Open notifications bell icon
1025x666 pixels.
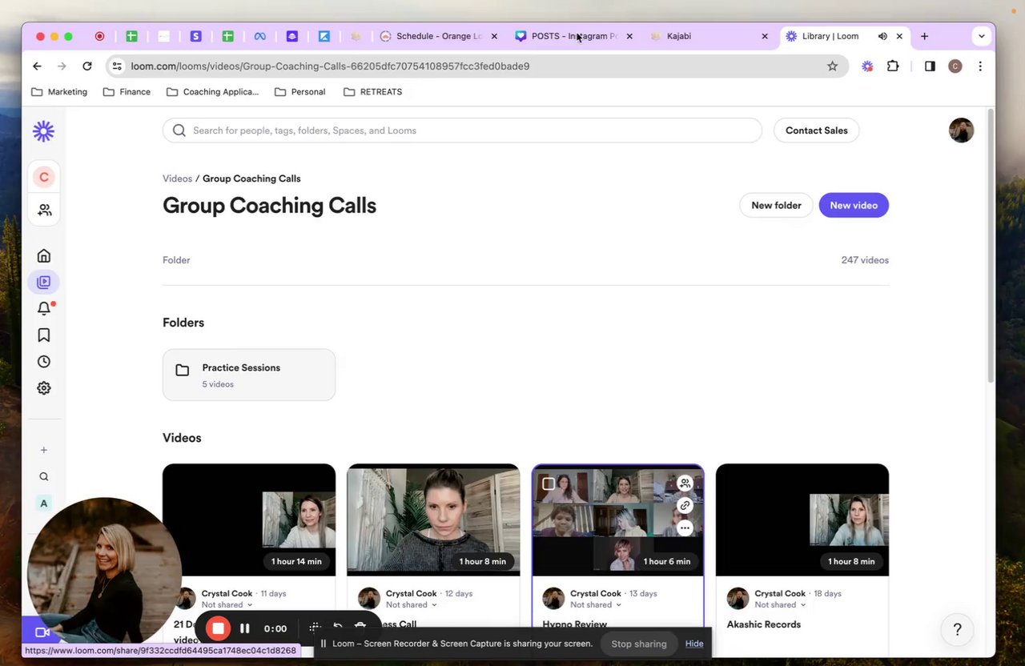click(44, 308)
